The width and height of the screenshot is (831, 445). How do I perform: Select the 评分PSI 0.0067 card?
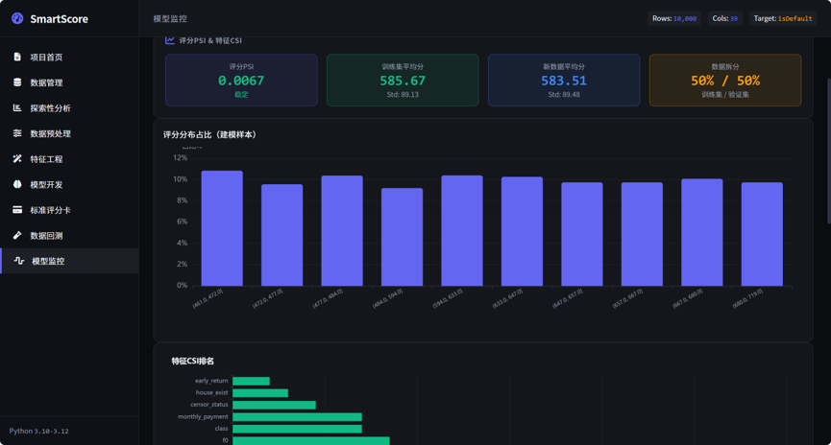click(241, 80)
